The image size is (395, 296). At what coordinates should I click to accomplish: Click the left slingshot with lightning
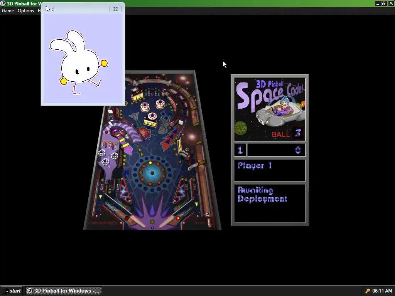[x=125, y=191]
